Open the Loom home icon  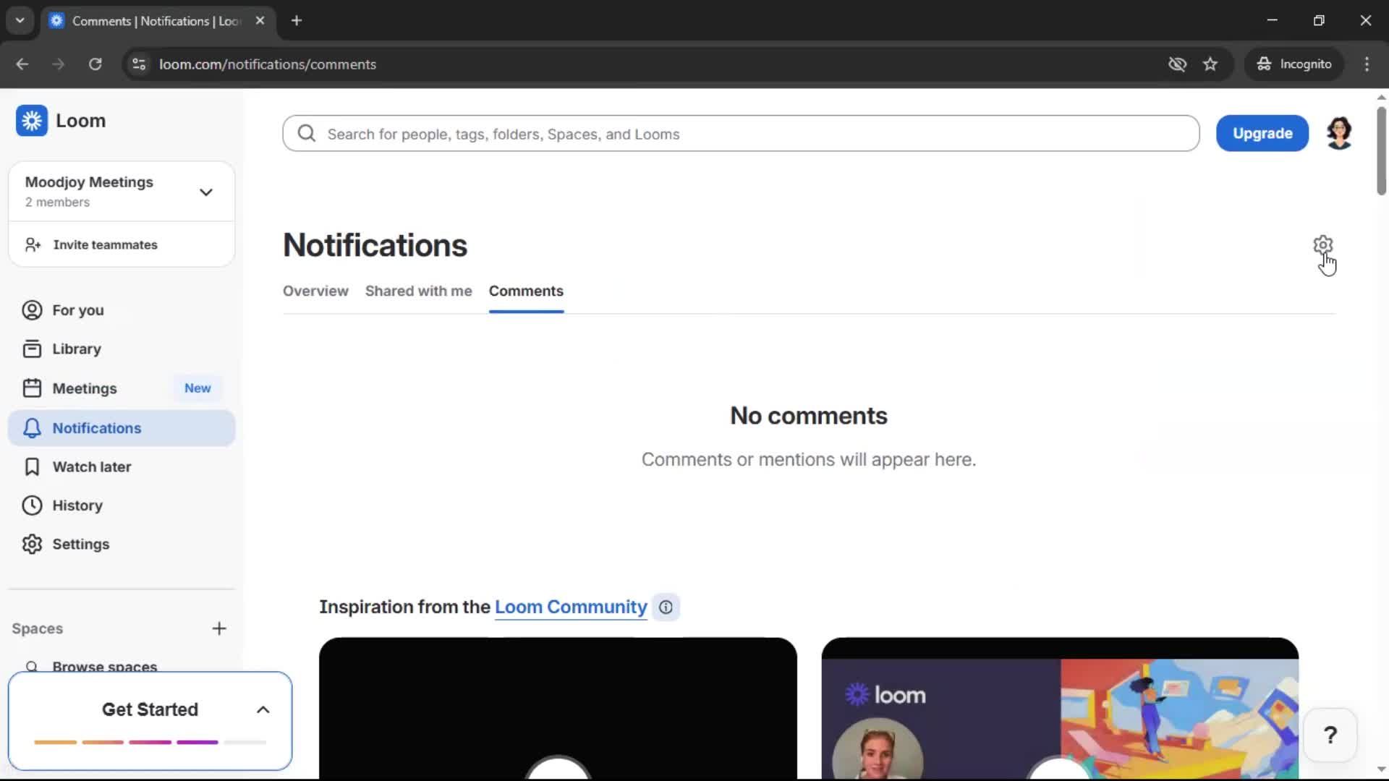(x=32, y=121)
